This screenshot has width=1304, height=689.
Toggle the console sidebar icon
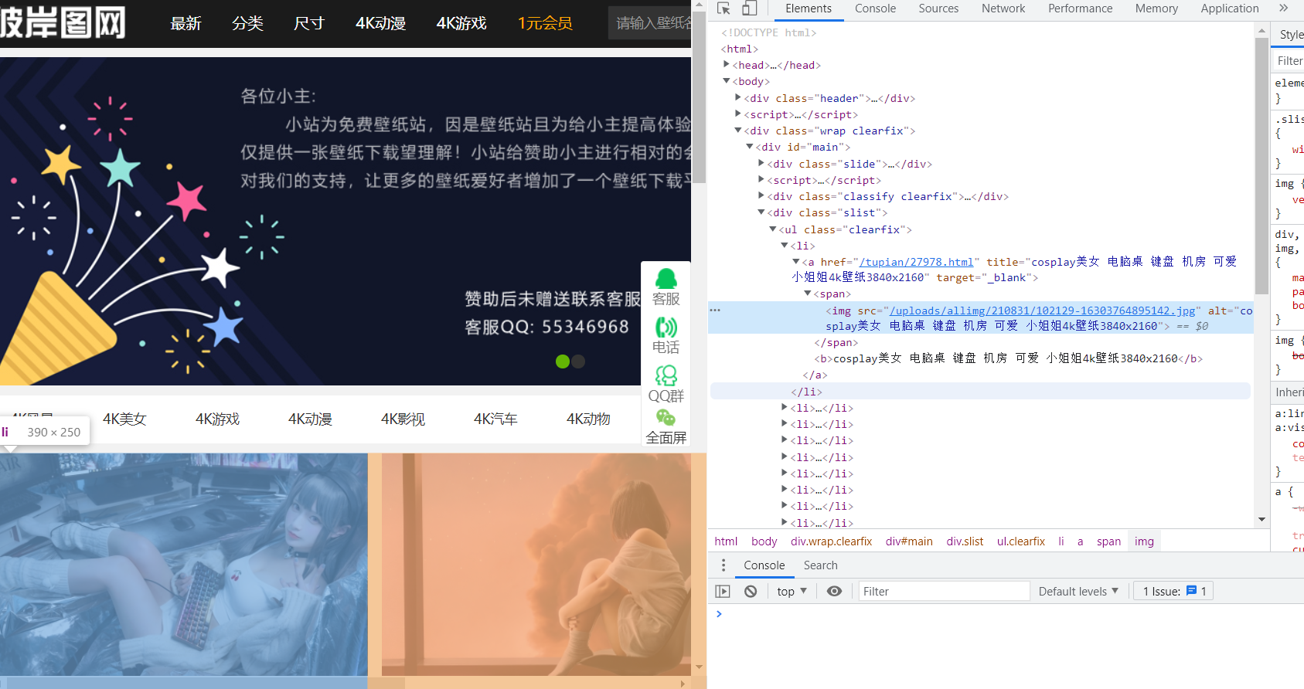(x=723, y=591)
